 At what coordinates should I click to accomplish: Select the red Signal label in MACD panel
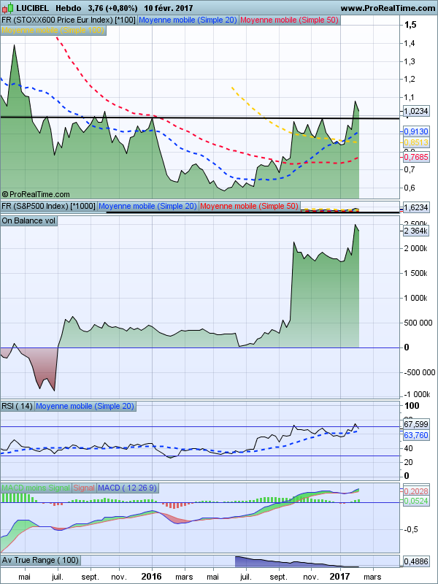(x=84, y=488)
